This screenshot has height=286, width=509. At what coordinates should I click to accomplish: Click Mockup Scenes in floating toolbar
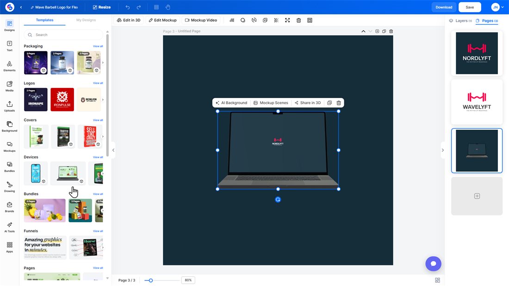(271, 103)
